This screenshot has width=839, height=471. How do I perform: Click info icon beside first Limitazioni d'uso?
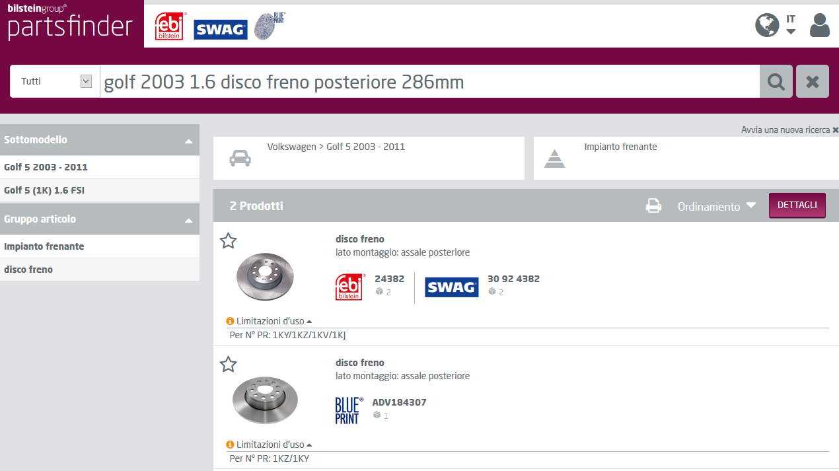tap(230, 321)
